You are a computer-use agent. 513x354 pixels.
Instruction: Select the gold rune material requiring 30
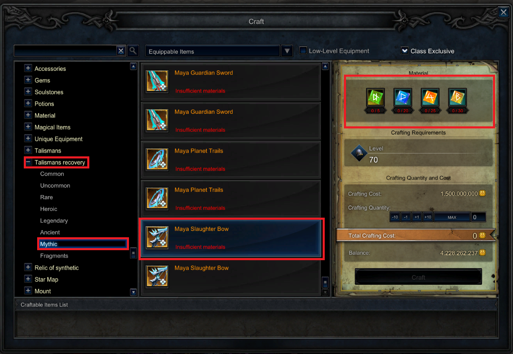tap(457, 97)
